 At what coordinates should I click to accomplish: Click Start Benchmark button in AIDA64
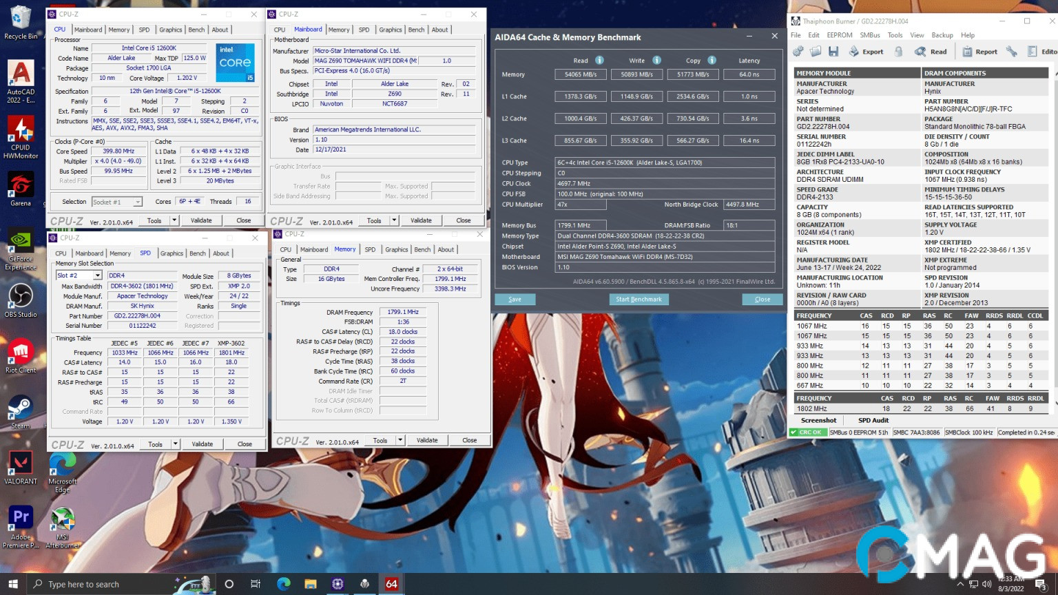tap(639, 300)
